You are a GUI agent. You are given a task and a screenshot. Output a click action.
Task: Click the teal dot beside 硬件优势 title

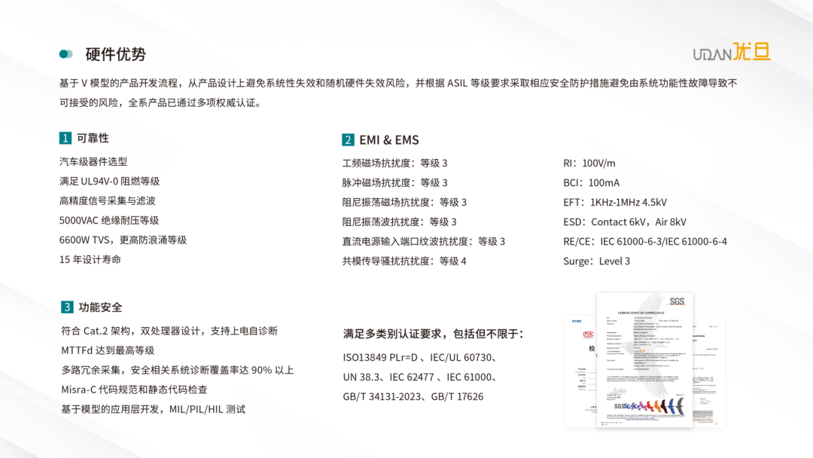[65, 54]
